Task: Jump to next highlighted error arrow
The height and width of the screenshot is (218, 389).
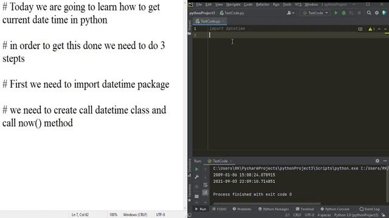Action: pos(385,29)
